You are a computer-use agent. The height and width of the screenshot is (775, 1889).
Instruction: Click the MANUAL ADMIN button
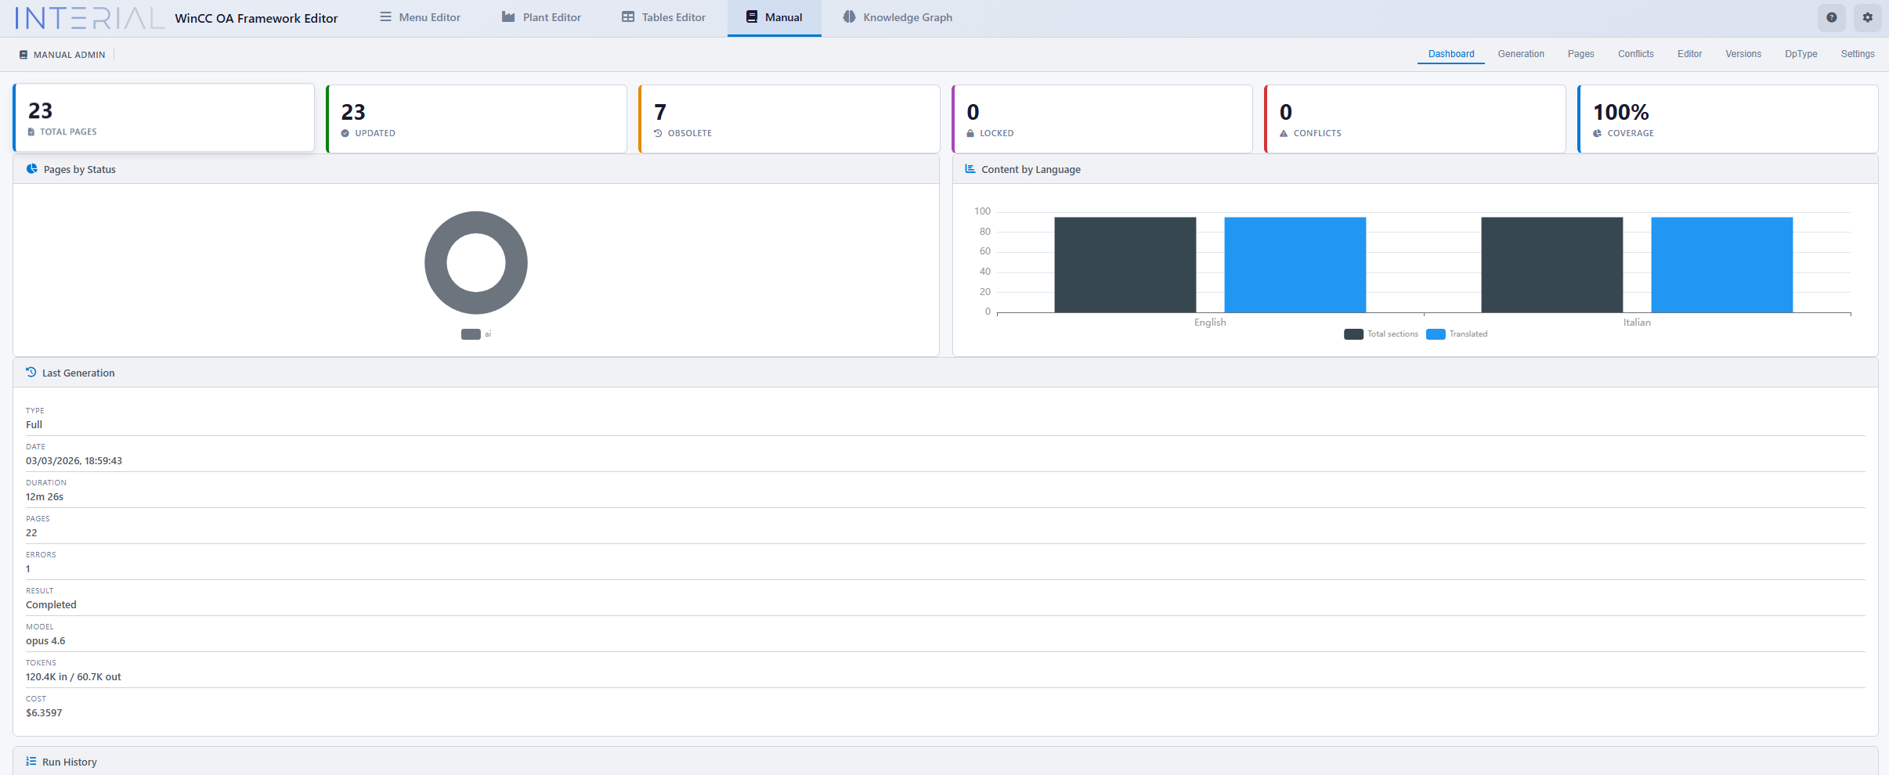61,54
